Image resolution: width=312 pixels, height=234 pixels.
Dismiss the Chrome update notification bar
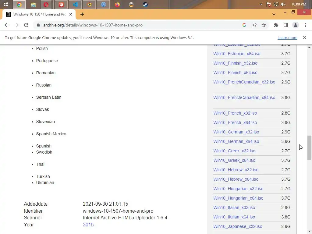tap(304, 37)
